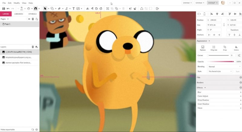This screenshot has width=242, height=132.
Task: Click the Colors button
Action: point(236,48)
